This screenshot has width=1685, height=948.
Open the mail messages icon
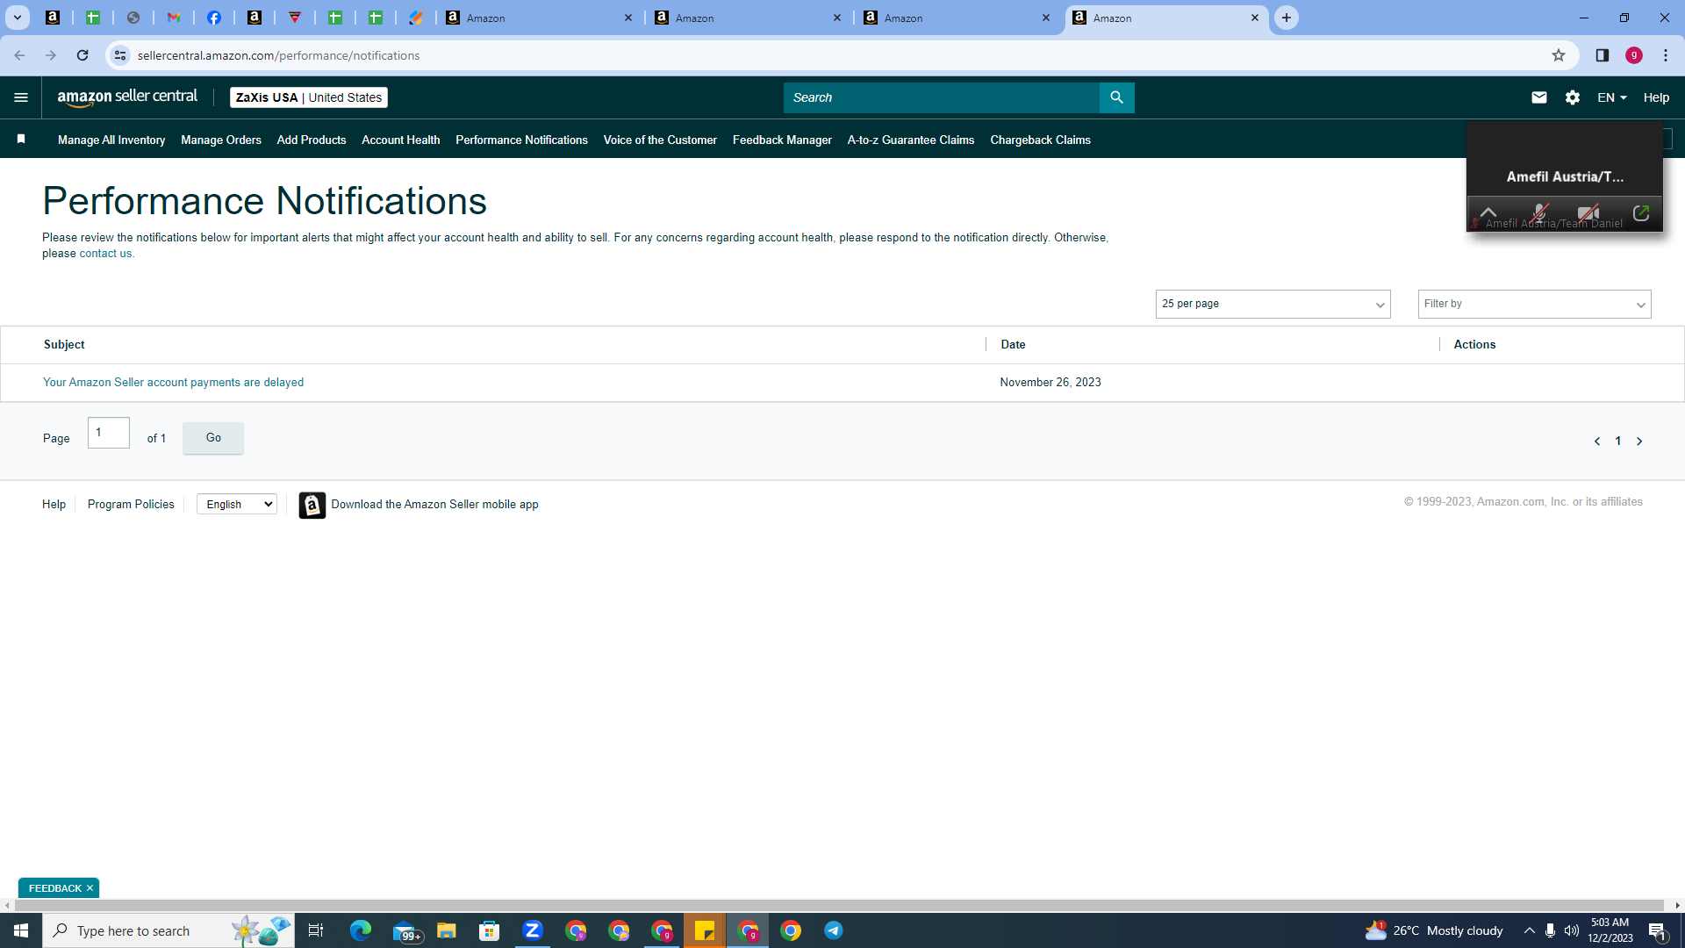(x=1538, y=97)
